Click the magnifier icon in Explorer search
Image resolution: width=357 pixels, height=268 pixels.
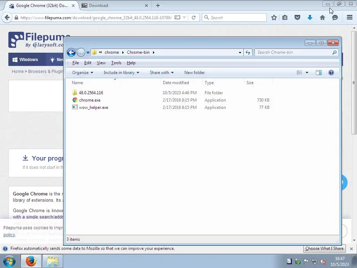pyautogui.click(x=334, y=52)
